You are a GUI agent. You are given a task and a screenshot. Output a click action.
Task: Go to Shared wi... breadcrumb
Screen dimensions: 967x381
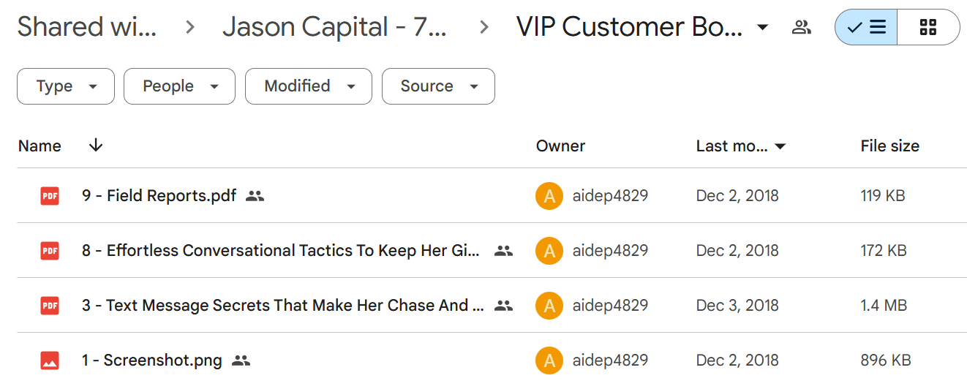pyautogui.click(x=86, y=28)
